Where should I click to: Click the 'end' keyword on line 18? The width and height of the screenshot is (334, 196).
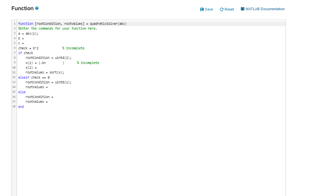[20, 107]
